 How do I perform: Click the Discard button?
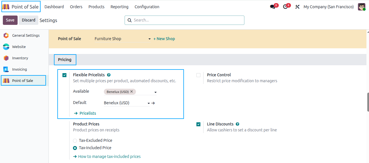pyautogui.click(x=29, y=20)
